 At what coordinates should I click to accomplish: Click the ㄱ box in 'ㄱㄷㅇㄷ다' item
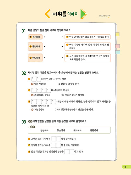point(34,90)
